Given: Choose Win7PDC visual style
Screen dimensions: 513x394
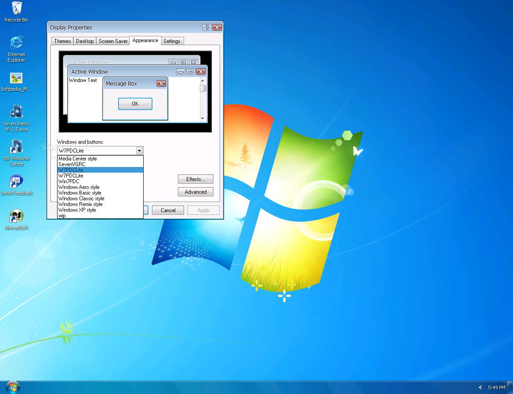Looking at the screenshot, I should [100, 181].
